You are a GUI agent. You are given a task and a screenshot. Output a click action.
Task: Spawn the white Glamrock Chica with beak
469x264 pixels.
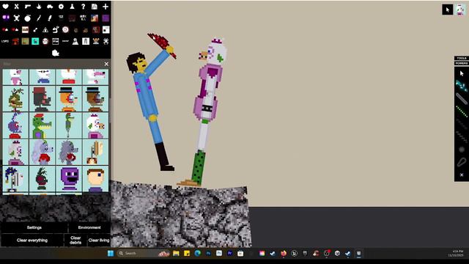click(x=95, y=125)
